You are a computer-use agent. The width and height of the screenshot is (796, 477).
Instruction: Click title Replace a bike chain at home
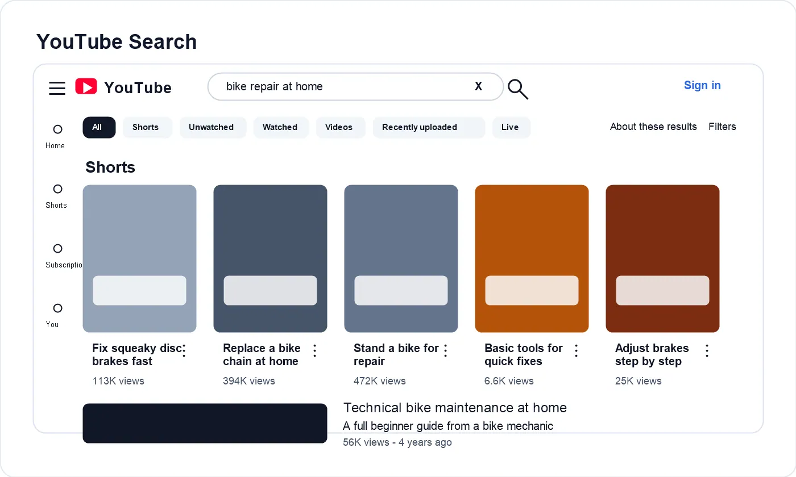pyautogui.click(x=262, y=355)
